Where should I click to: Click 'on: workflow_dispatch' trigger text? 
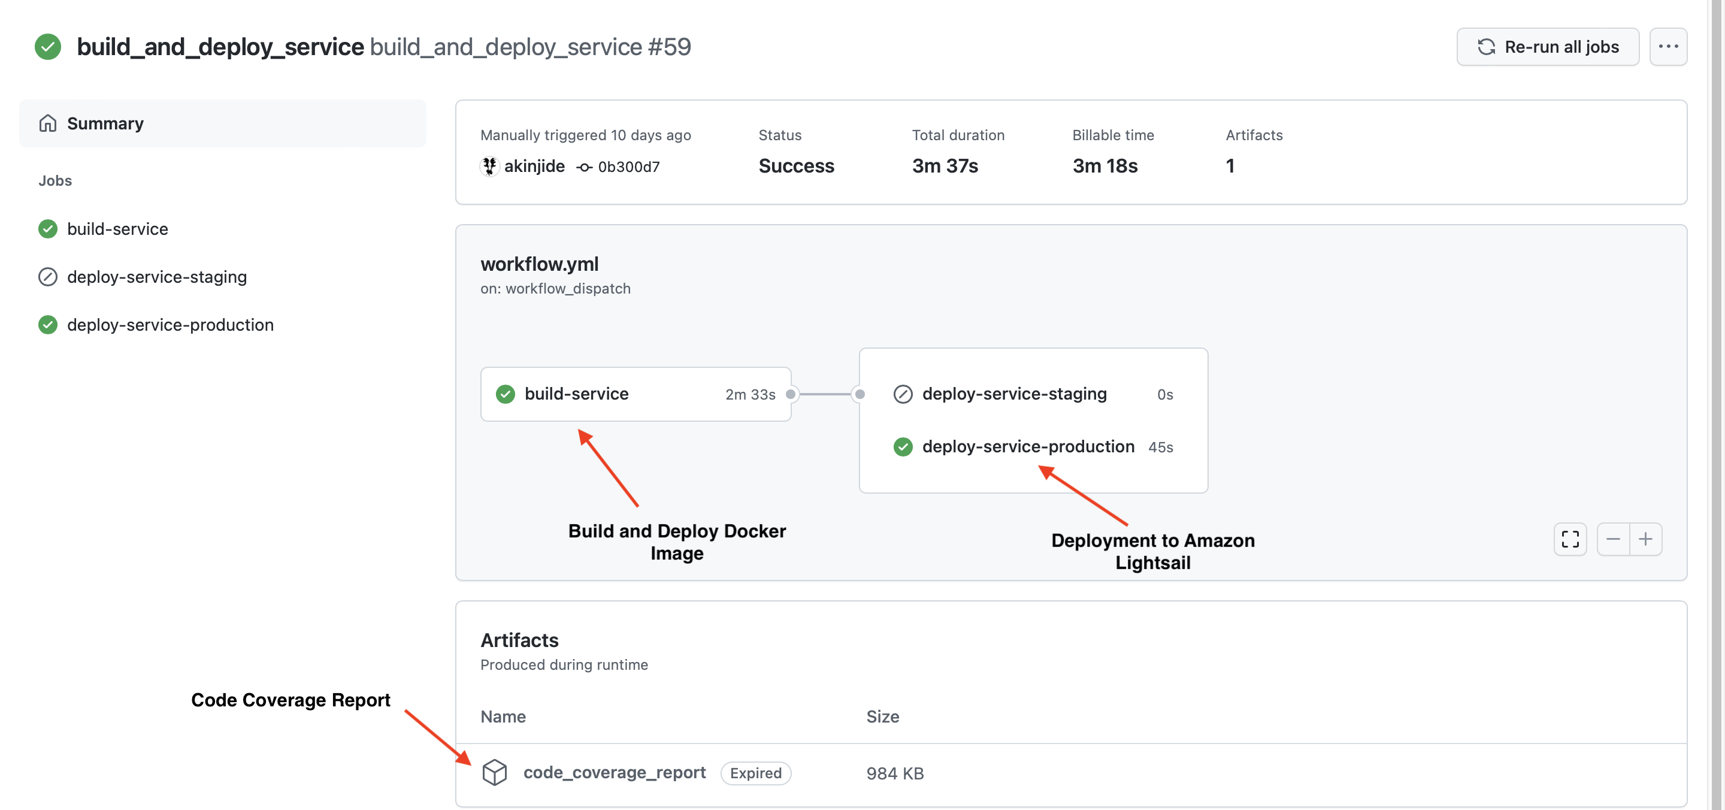pyautogui.click(x=555, y=289)
